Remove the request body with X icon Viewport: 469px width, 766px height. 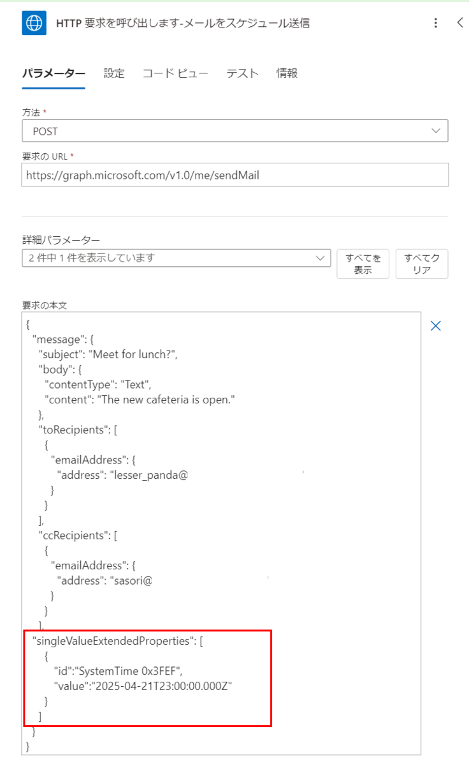pyautogui.click(x=436, y=326)
